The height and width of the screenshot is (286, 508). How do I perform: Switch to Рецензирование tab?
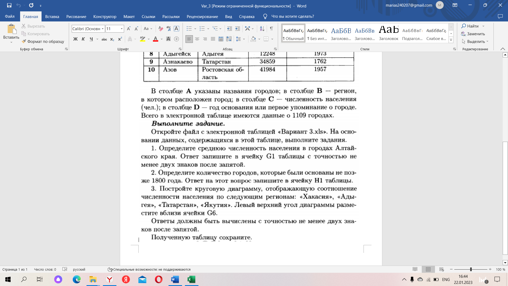tap(202, 16)
